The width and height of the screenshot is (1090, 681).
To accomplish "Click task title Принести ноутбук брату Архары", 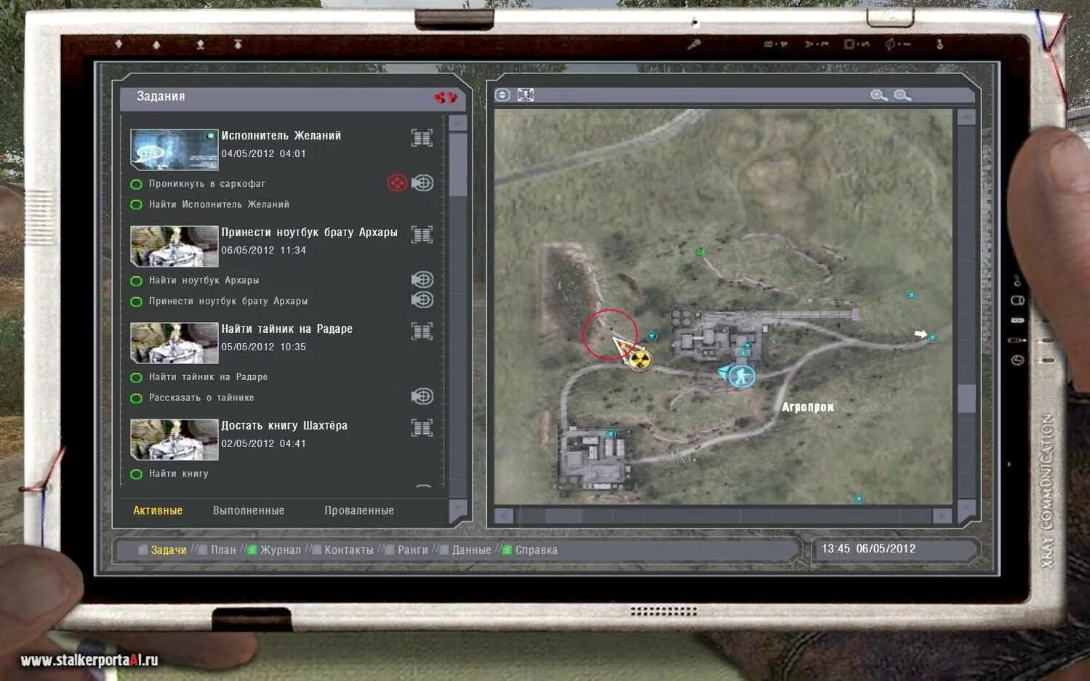I will [309, 233].
